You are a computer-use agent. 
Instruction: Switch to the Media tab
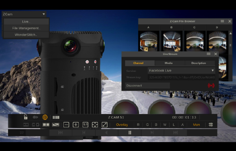170,63
